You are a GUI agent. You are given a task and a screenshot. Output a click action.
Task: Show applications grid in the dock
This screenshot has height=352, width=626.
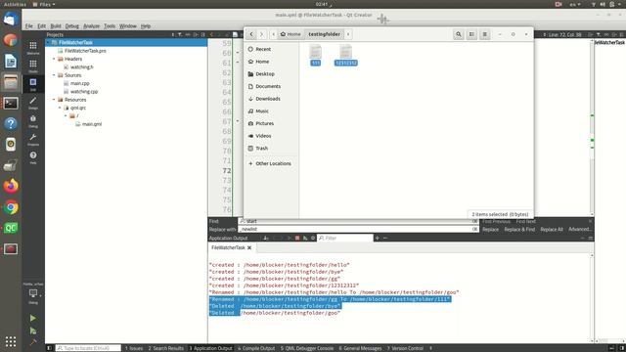[x=11, y=341]
